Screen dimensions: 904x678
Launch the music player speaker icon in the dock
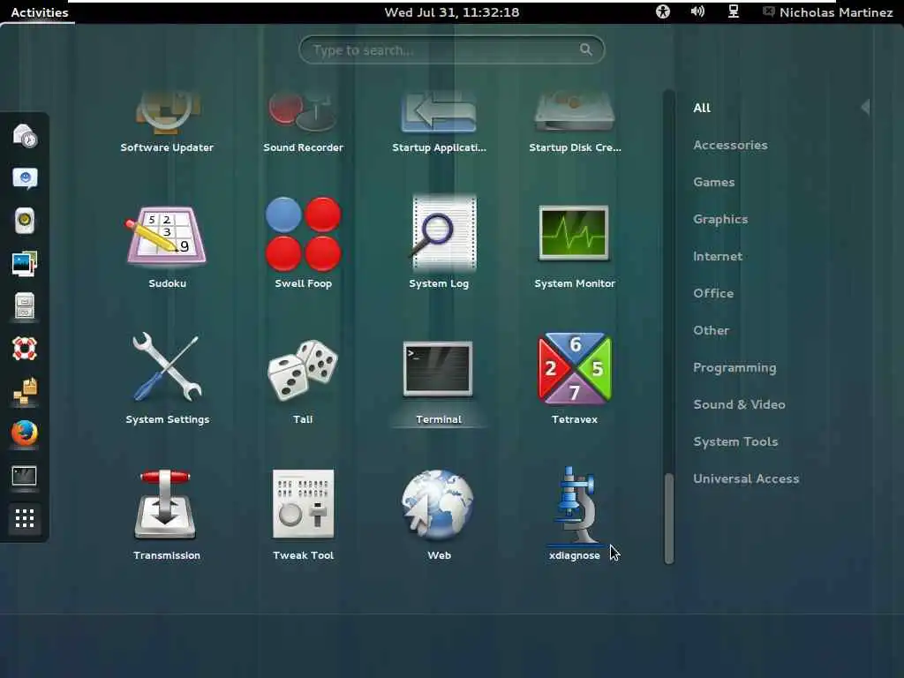click(x=25, y=221)
